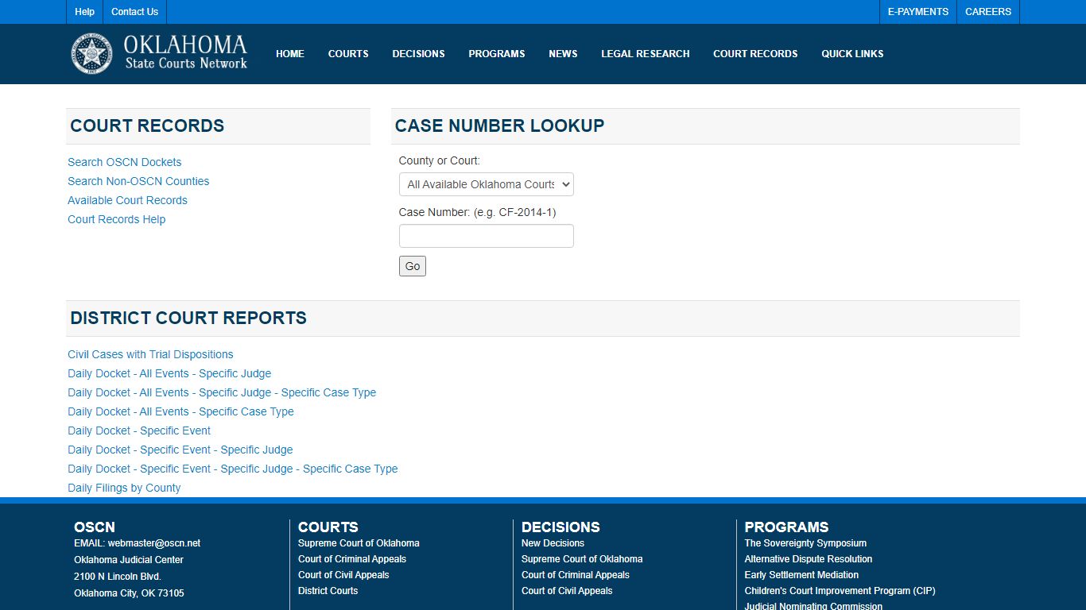Open New Decisions in the footer
Screen dimensions: 1086x610
pyautogui.click(x=553, y=543)
